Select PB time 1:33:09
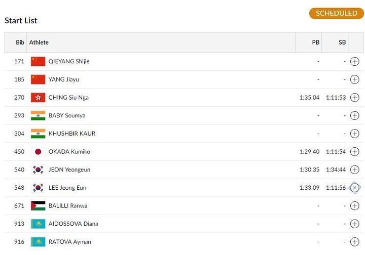365x255 pixels. [309, 188]
